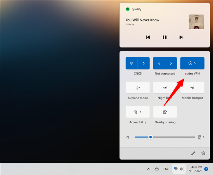Viewport: 213px width, 175px height.
Task: Click the song title You Will Never Know
Action: [142, 20]
